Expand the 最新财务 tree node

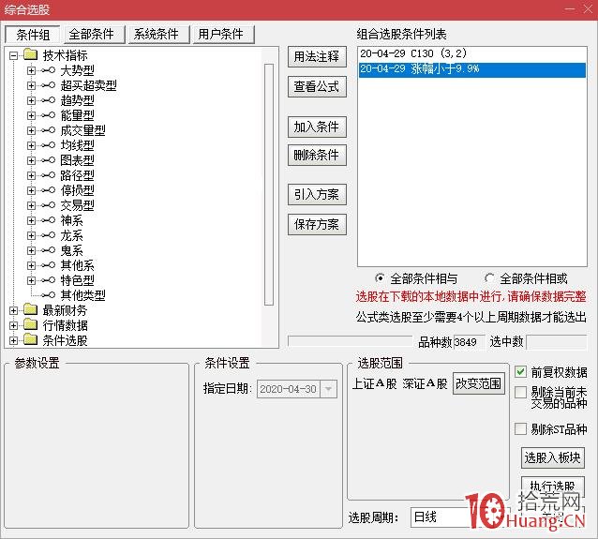[14, 310]
